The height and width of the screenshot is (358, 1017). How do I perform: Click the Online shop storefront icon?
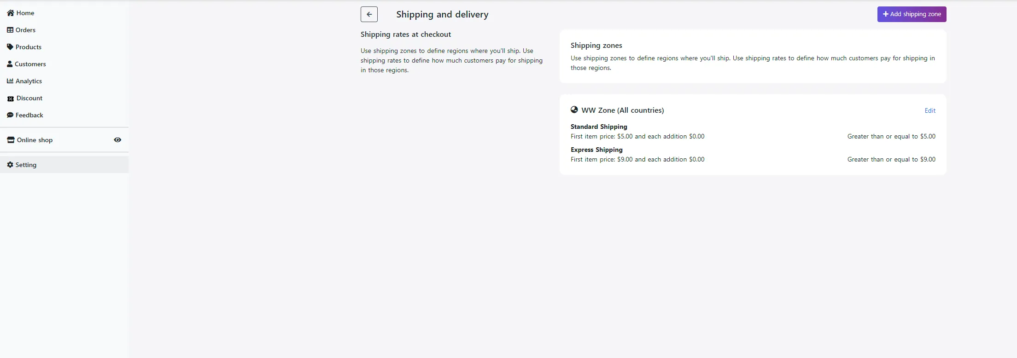11,140
